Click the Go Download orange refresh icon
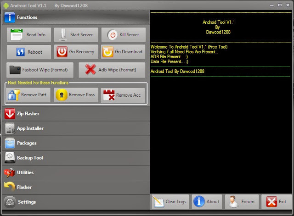294x216 pixels. click(108, 52)
